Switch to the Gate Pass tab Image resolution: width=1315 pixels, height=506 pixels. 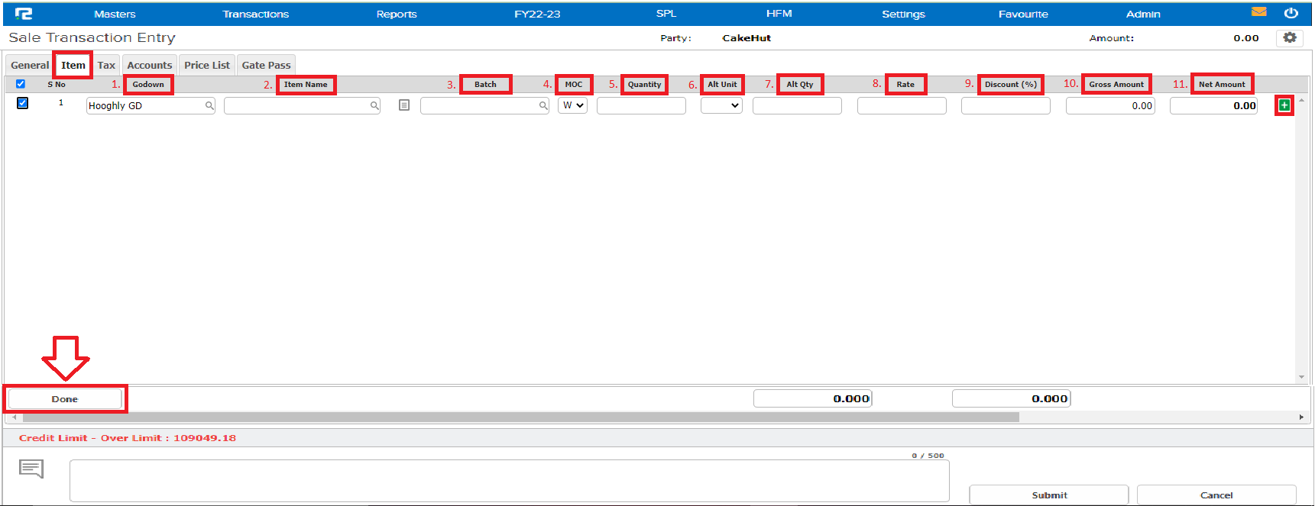(266, 65)
